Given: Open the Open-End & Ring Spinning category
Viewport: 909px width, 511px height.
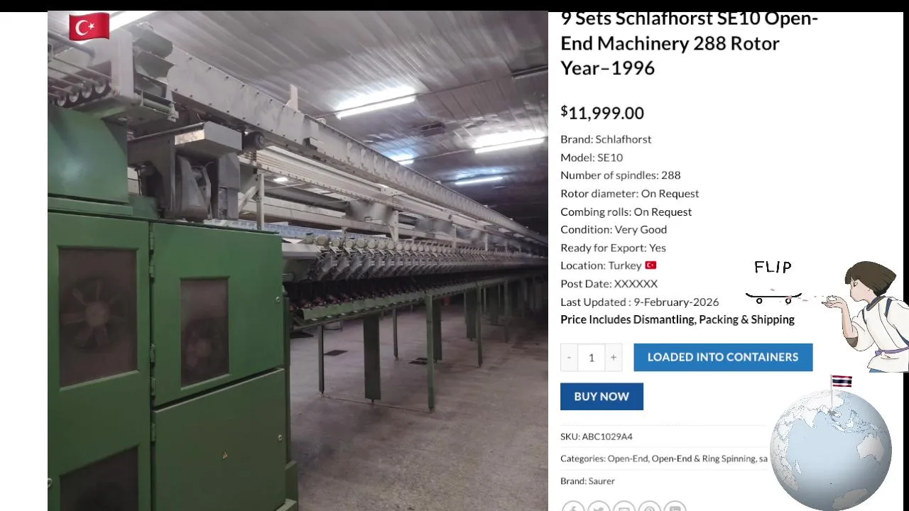Looking at the screenshot, I should tap(704, 458).
